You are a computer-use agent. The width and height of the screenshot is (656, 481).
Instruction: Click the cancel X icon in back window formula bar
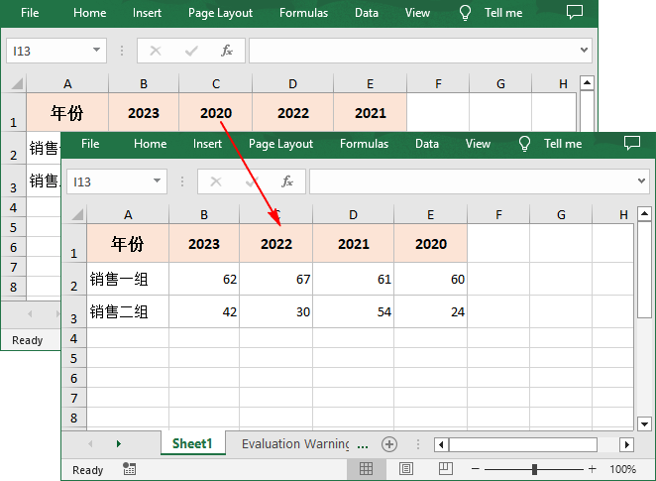156,51
